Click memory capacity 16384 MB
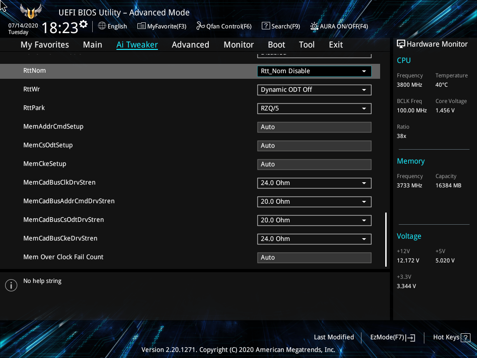The image size is (477, 358). click(x=448, y=186)
